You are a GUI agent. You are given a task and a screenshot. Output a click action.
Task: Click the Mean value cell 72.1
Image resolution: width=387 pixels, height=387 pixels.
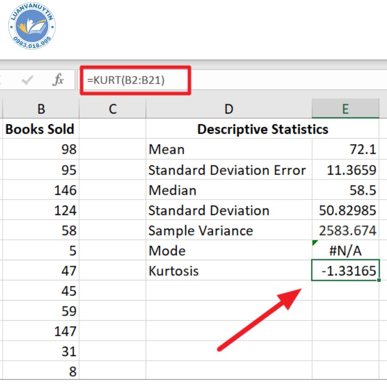(345, 149)
